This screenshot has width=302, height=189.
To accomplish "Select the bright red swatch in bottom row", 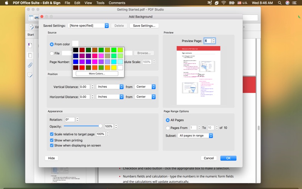I will (82, 68).
